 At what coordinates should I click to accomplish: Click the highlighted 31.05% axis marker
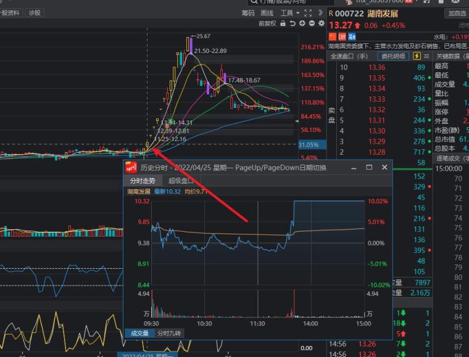click(312, 145)
